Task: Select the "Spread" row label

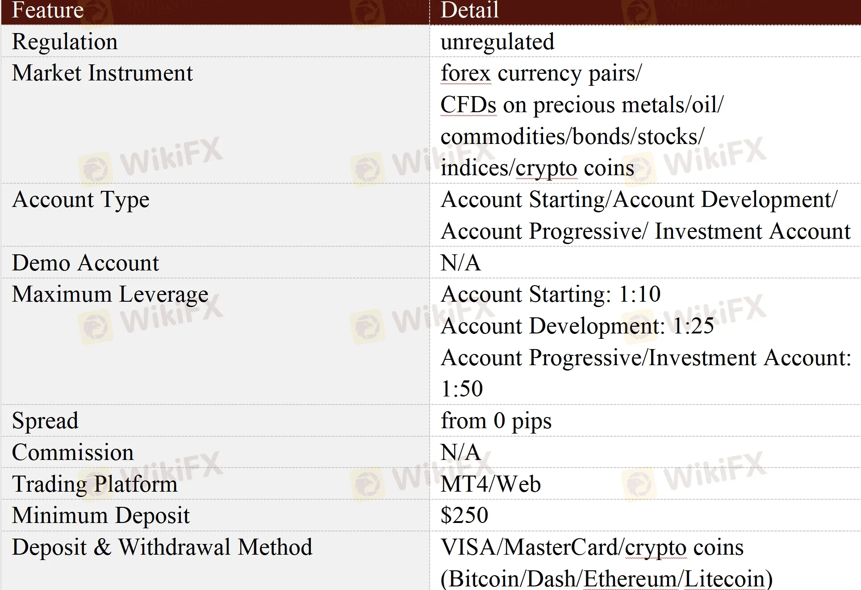Action: coord(45,421)
